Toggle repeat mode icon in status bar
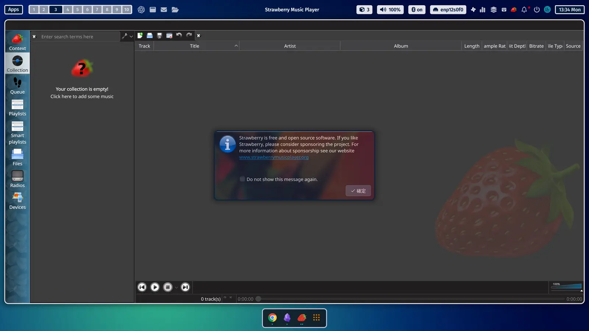 225,298
